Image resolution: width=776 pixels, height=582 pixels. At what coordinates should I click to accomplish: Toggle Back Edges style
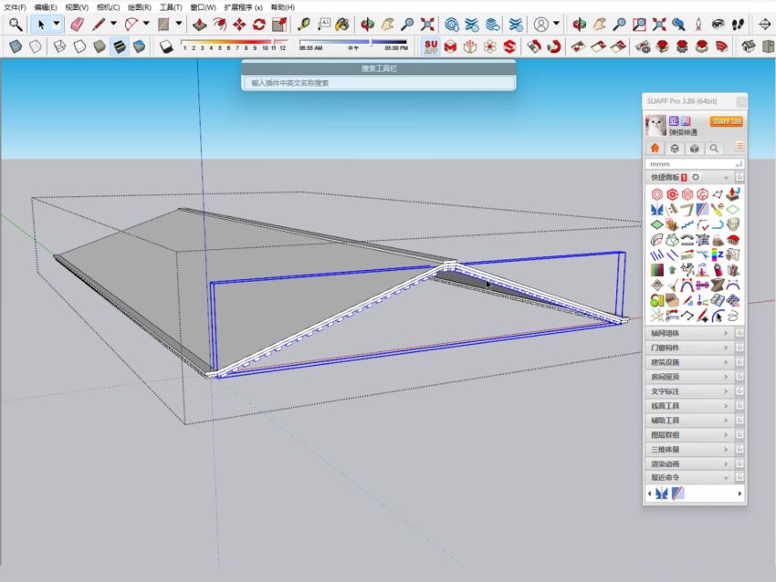point(36,47)
